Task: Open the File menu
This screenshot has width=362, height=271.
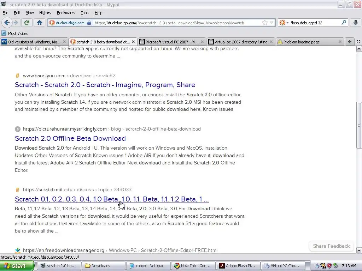Action: click(x=5, y=13)
